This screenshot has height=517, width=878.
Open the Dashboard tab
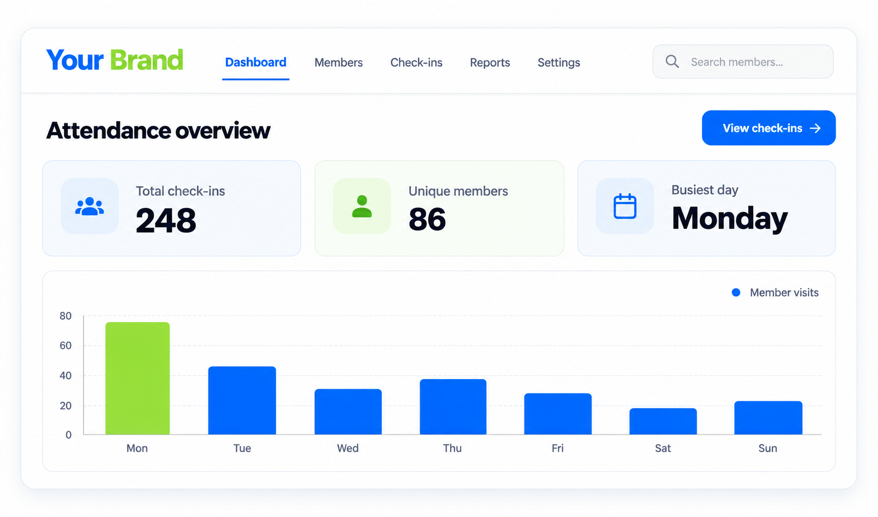(256, 62)
